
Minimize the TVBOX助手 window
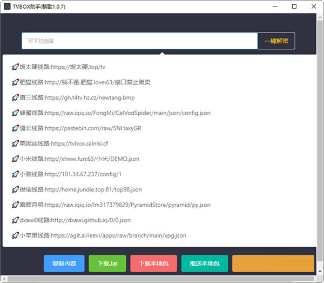[x=275, y=6]
